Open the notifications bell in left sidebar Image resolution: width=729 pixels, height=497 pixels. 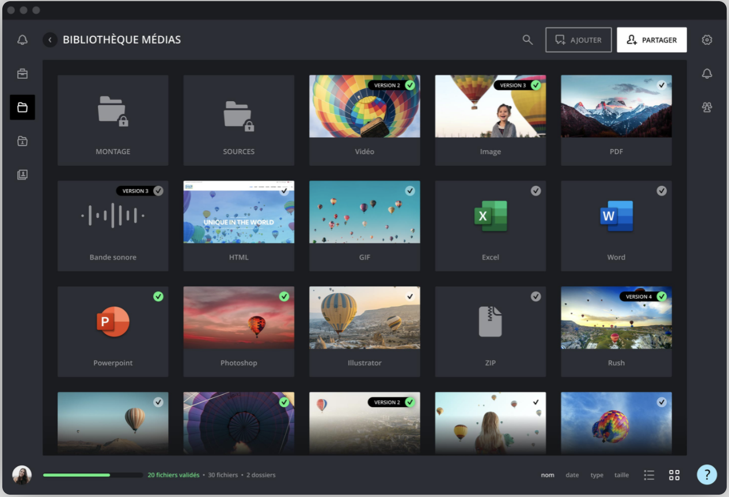[x=22, y=40]
